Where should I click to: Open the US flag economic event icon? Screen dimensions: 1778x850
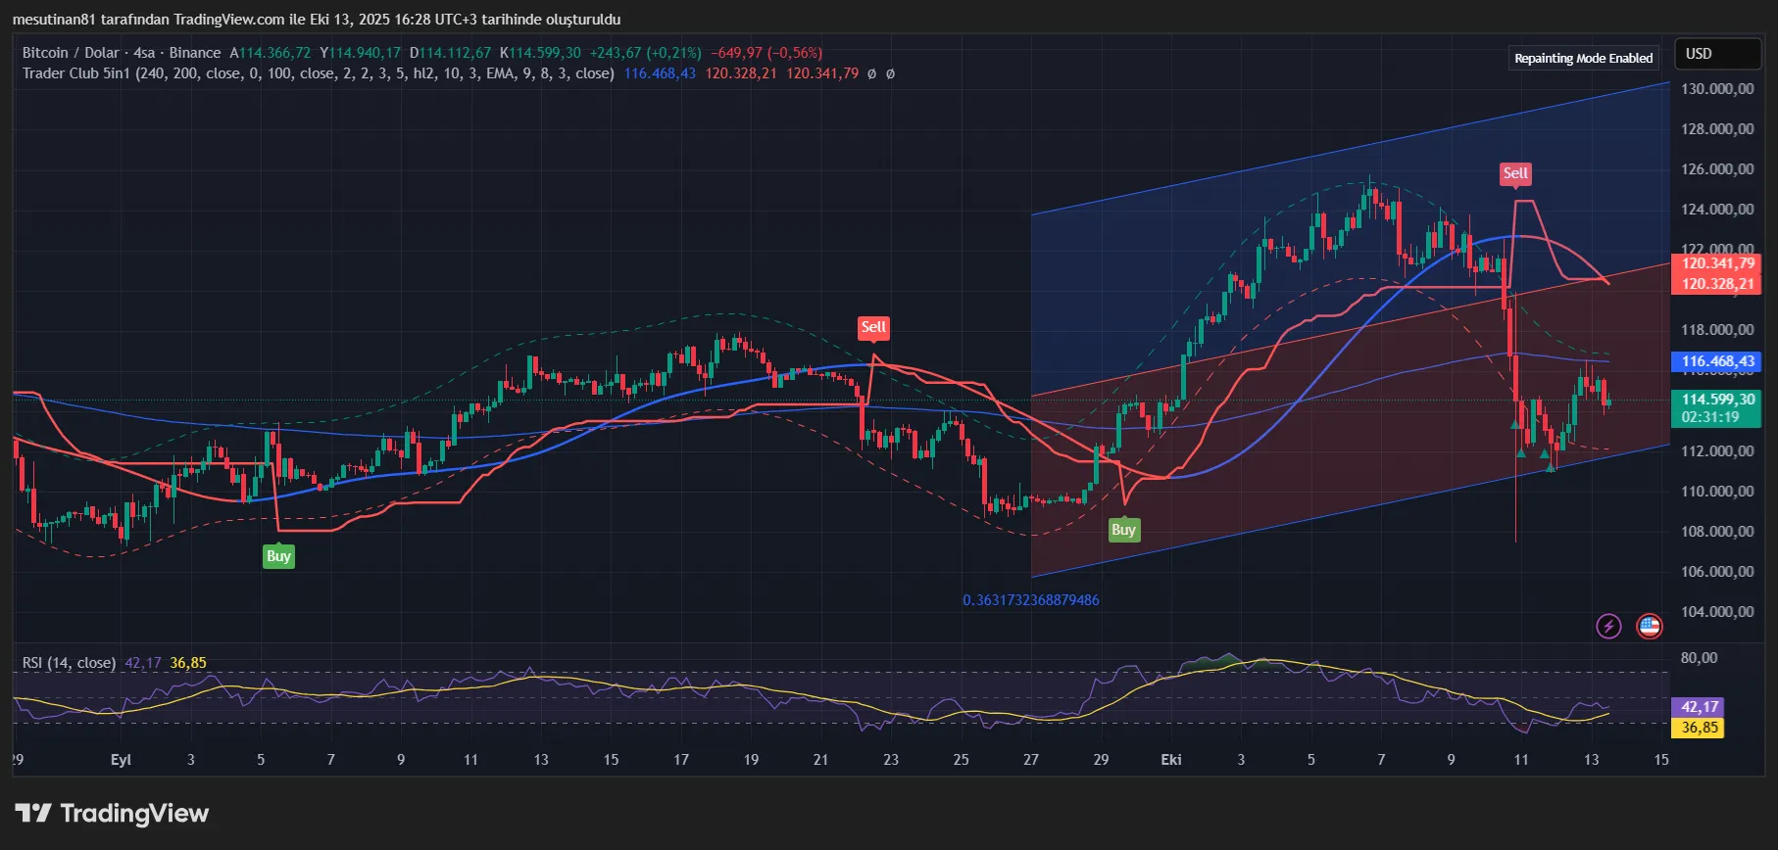pyautogui.click(x=1650, y=626)
